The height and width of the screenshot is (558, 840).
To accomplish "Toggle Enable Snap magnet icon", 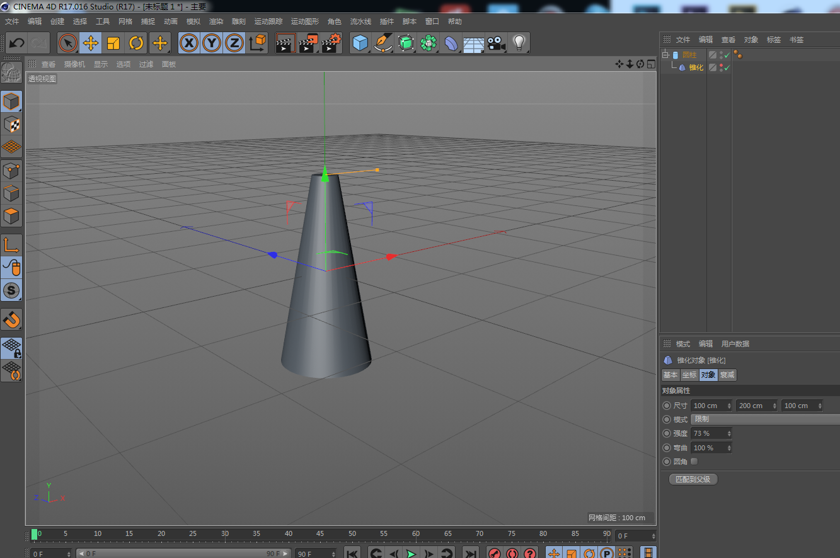I will [x=12, y=319].
